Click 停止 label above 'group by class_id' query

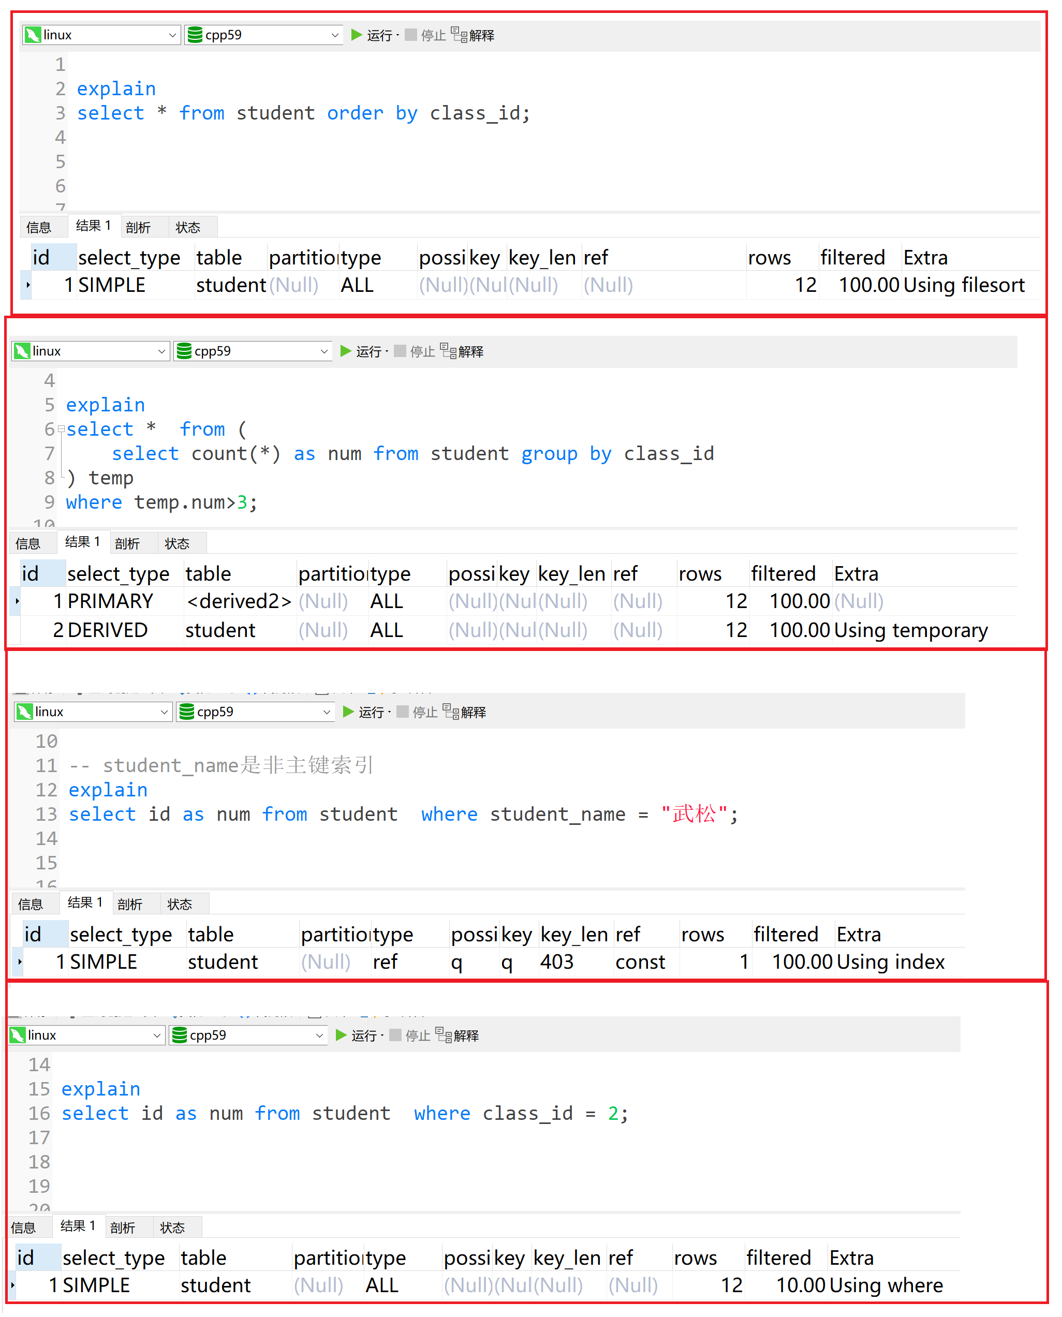[x=422, y=352]
